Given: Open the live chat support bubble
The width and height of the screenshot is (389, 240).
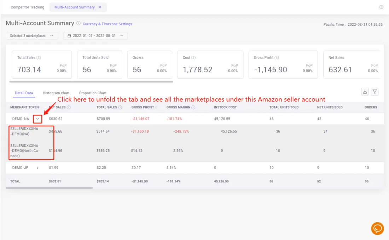Looking at the screenshot, I should point(377,228).
